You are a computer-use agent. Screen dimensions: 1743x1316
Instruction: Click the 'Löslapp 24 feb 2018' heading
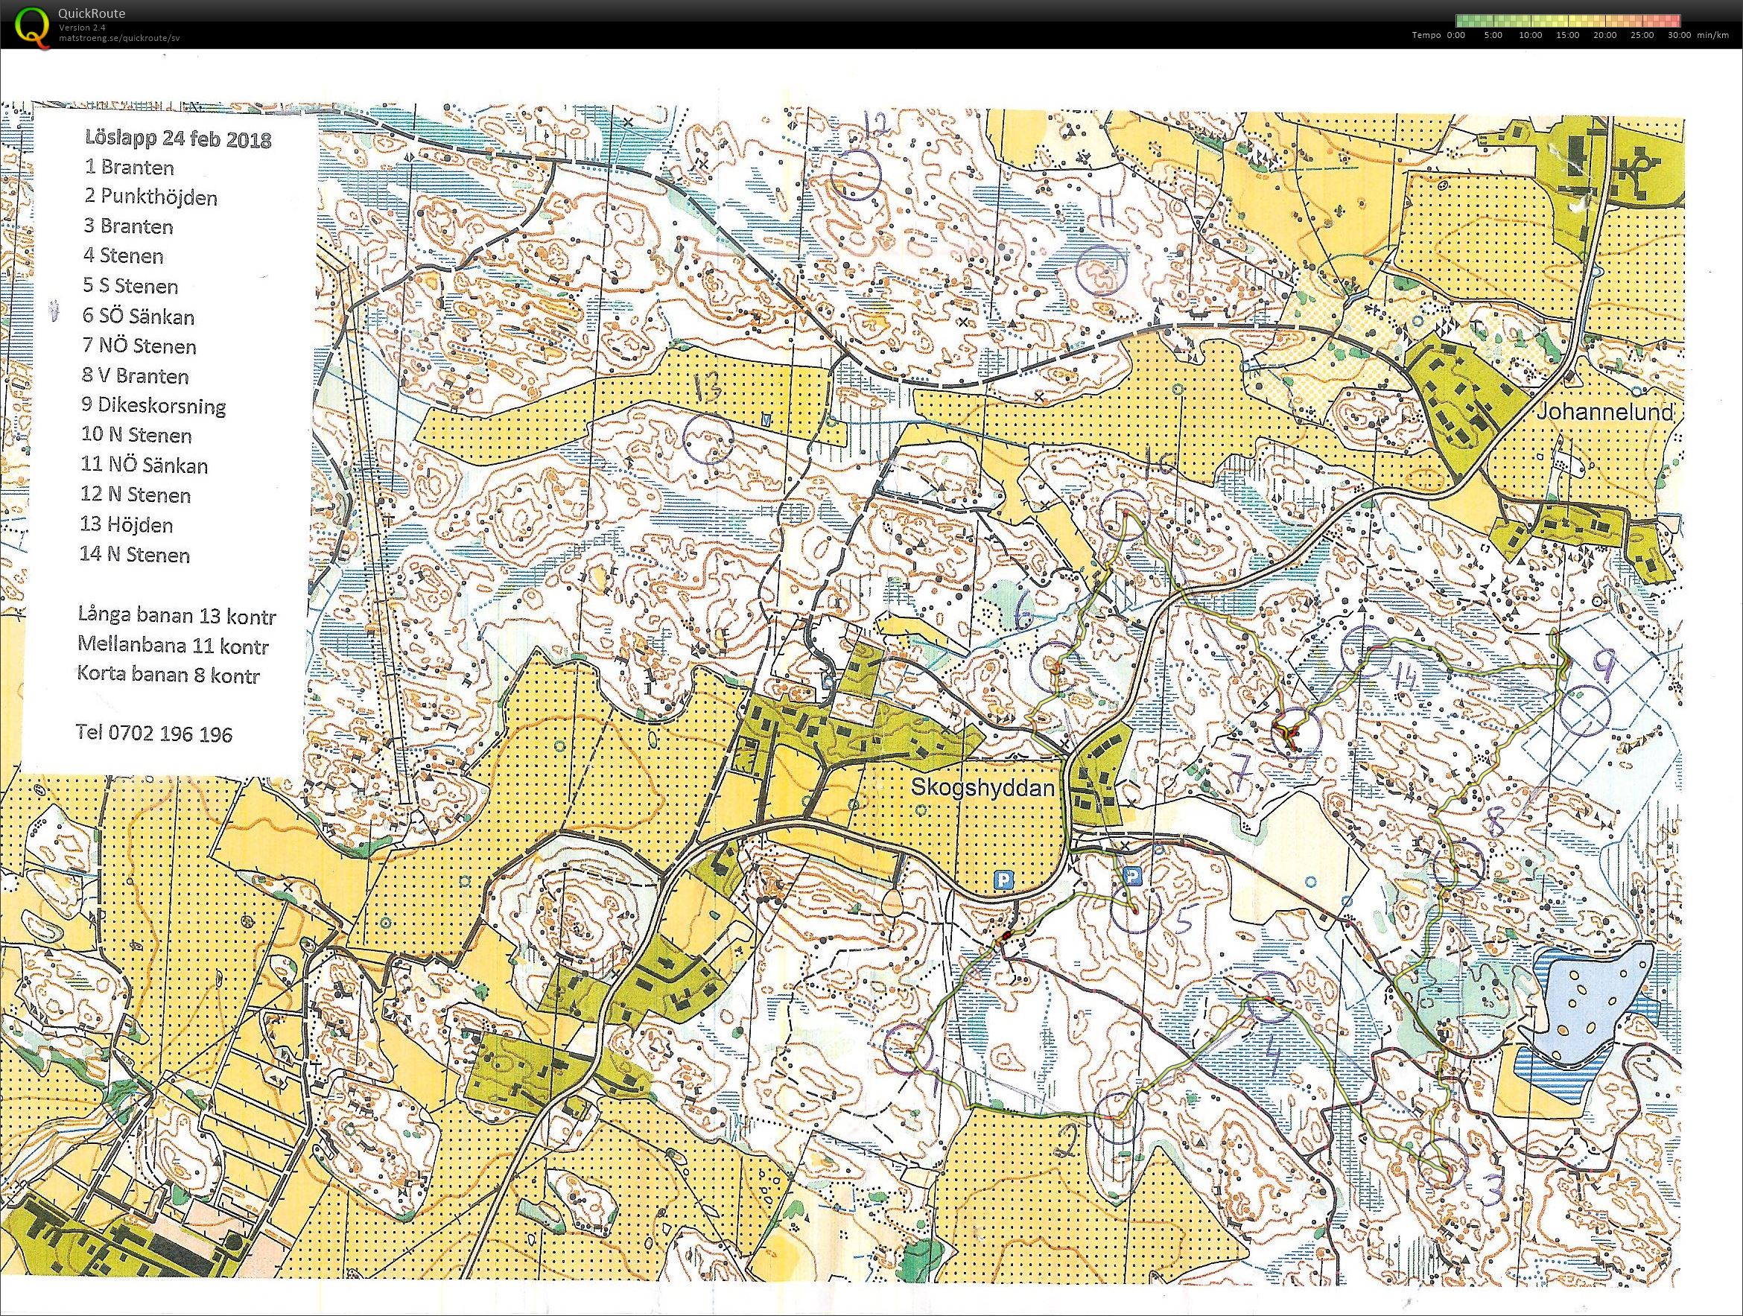[178, 139]
